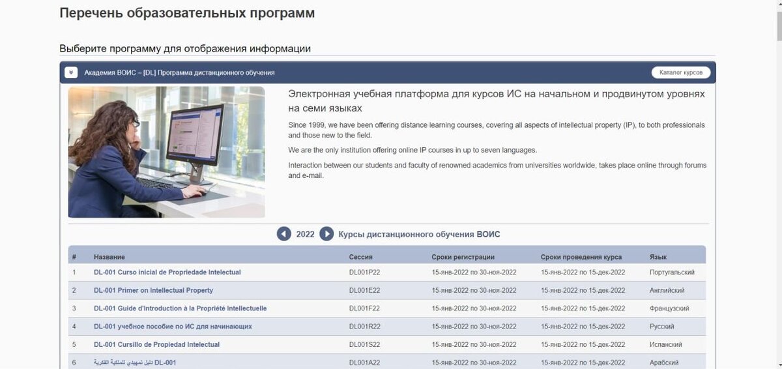Select the Сроки проведения курса column header
Image resolution: width=782 pixels, height=369 pixels.
pyautogui.click(x=581, y=257)
